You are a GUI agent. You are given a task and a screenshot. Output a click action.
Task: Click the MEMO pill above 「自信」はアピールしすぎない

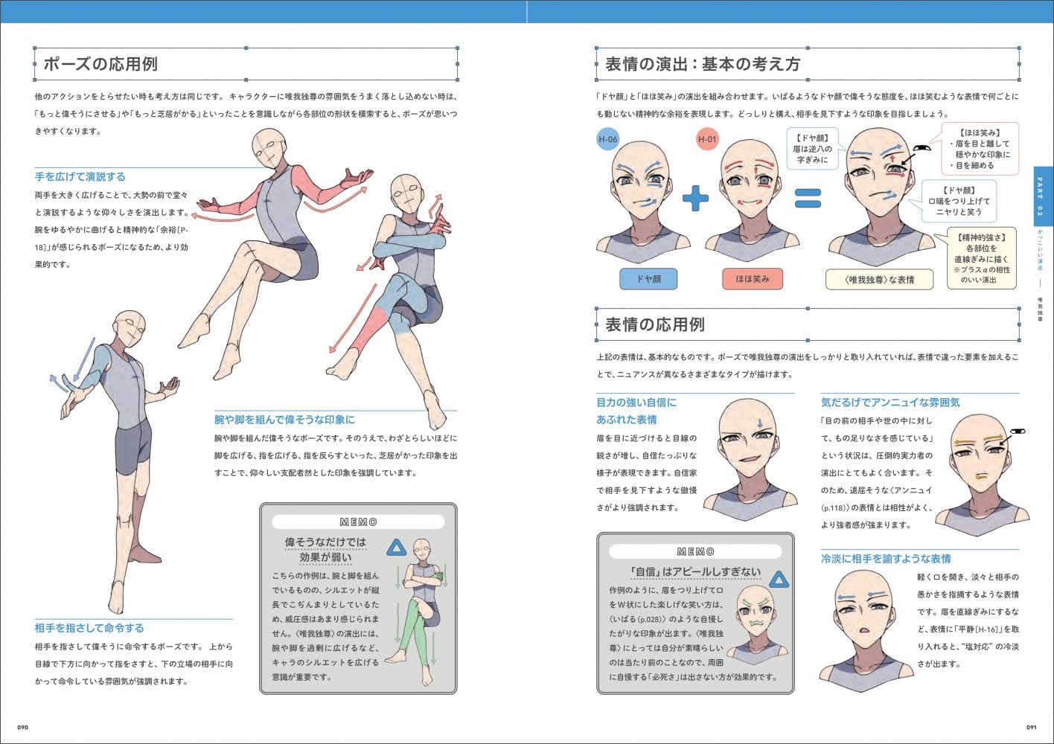point(695,551)
